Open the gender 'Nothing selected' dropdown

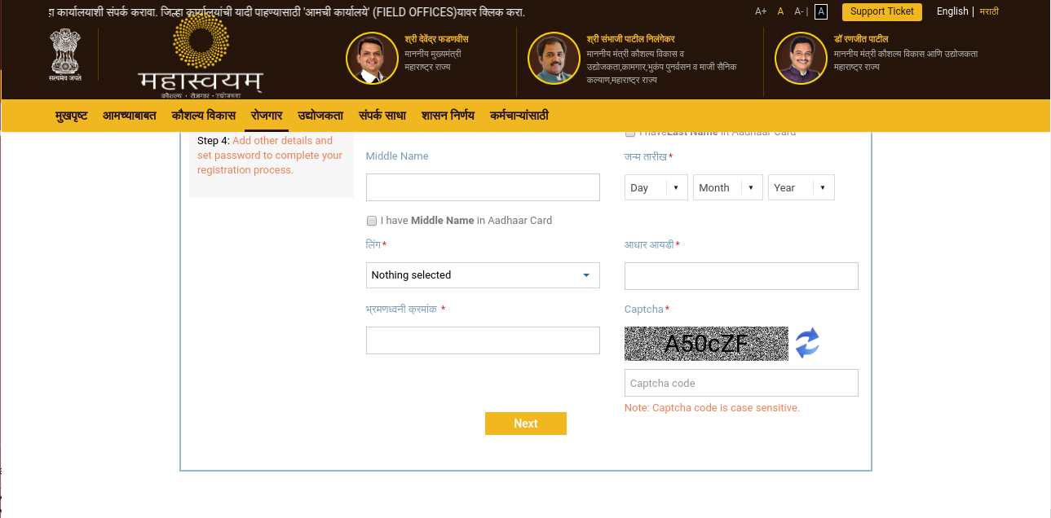483,275
